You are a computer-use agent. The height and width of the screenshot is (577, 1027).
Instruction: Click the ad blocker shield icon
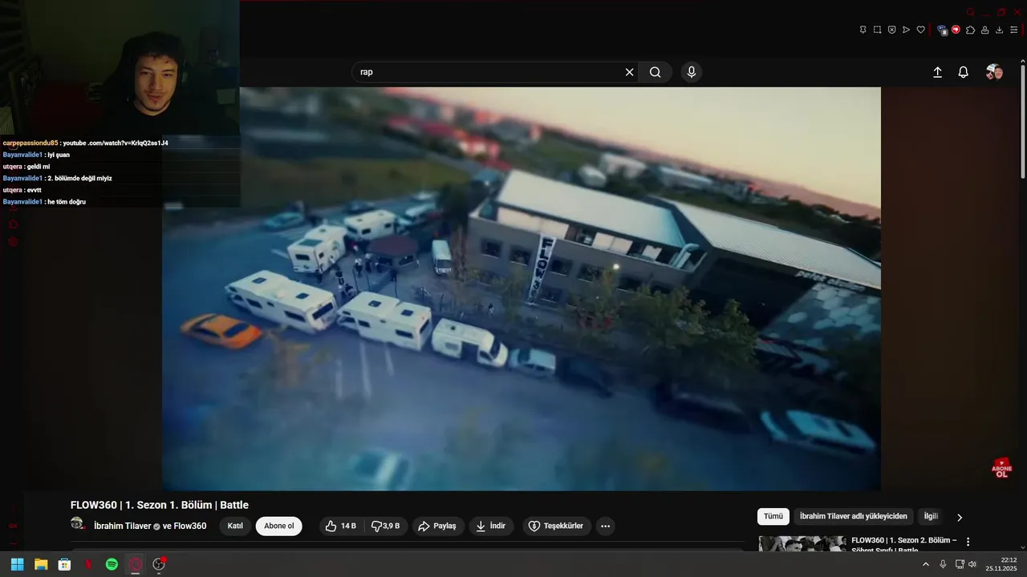point(891,30)
